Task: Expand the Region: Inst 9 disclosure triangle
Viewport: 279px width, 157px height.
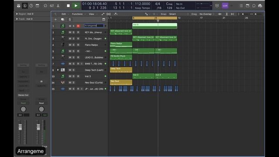Action: (17, 14)
